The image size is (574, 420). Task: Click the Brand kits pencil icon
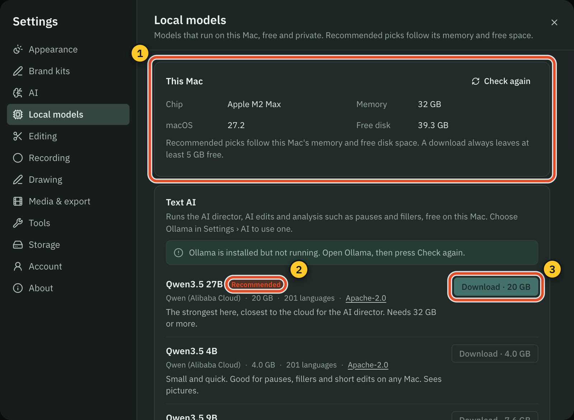click(x=18, y=71)
